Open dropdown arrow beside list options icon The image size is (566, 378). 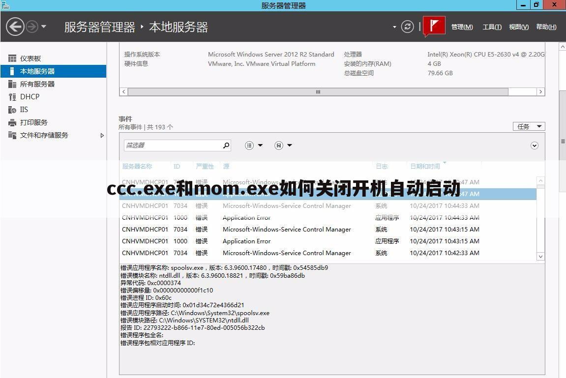[x=260, y=145]
